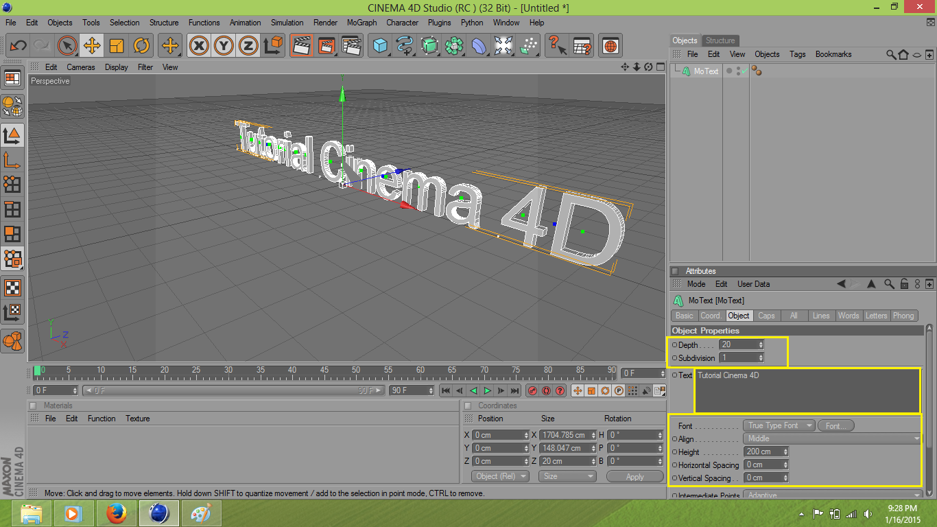Toggle Height animation circle
The width and height of the screenshot is (937, 527).
pos(674,452)
